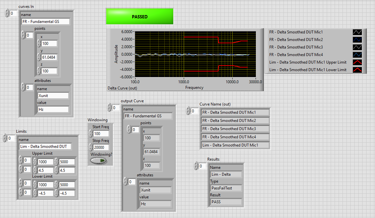Open plot icon for Delta Smoothed DUT Mic3
This screenshot has width=375, height=218.
357,47
